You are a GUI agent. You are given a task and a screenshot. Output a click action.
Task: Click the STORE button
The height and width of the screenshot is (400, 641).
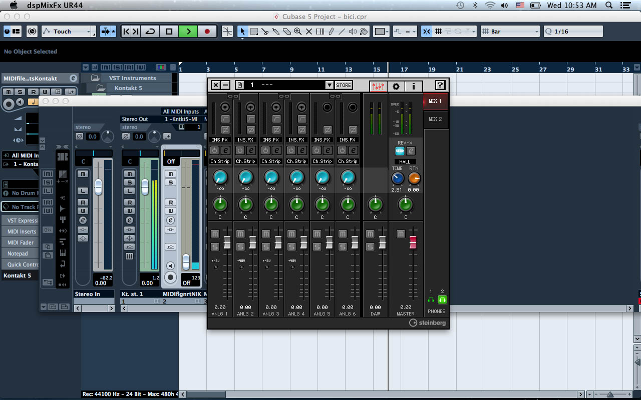344,85
